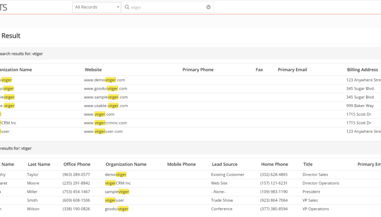Select the Miller contact last name

coord(32,192)
